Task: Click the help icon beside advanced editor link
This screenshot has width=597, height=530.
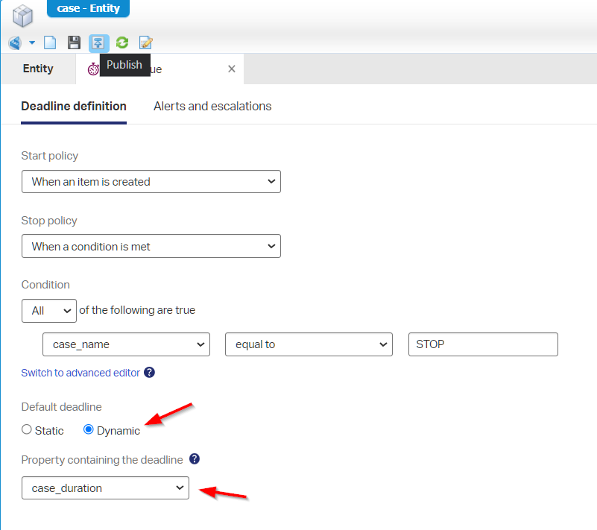Action: point(149,373)
